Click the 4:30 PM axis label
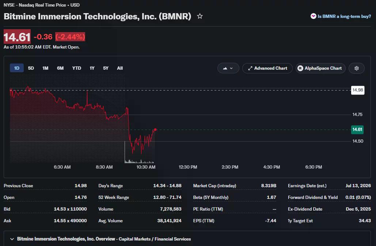376x246 pixels. pyautogui.click(x=272, y=167)
